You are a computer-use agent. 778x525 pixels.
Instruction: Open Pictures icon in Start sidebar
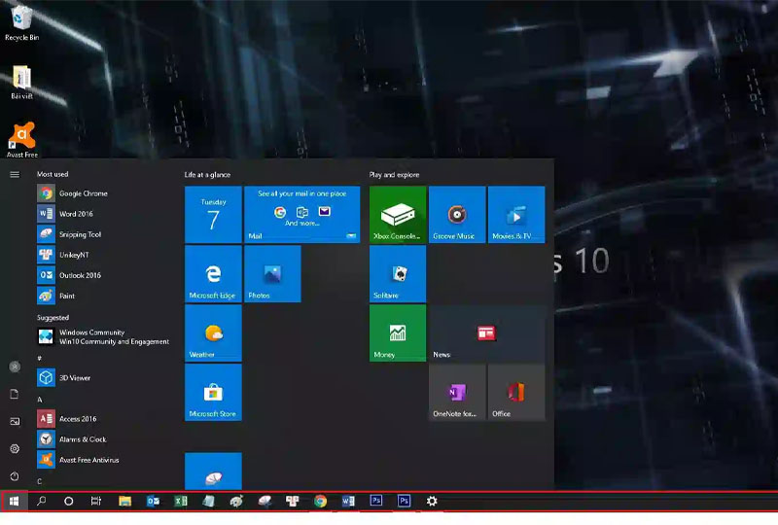tap(15, 421)
